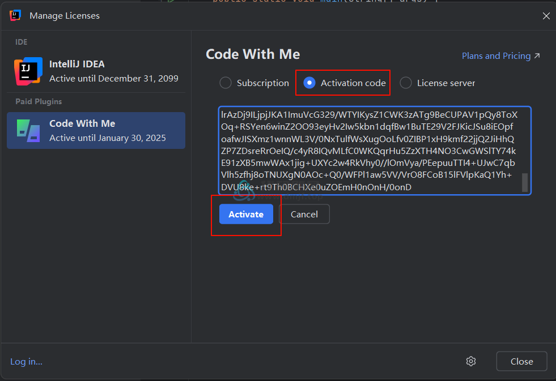This screenshot has width=556, height=381.
Task: Click the Code With Me plugin icon
Action: click(x=28, y=131)
